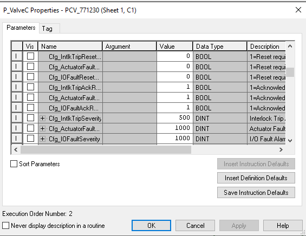
Task: Click the Vis column header
Action: pos(30,47)
